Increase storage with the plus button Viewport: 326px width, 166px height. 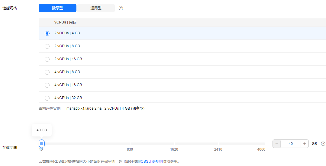tap(305, 144)
